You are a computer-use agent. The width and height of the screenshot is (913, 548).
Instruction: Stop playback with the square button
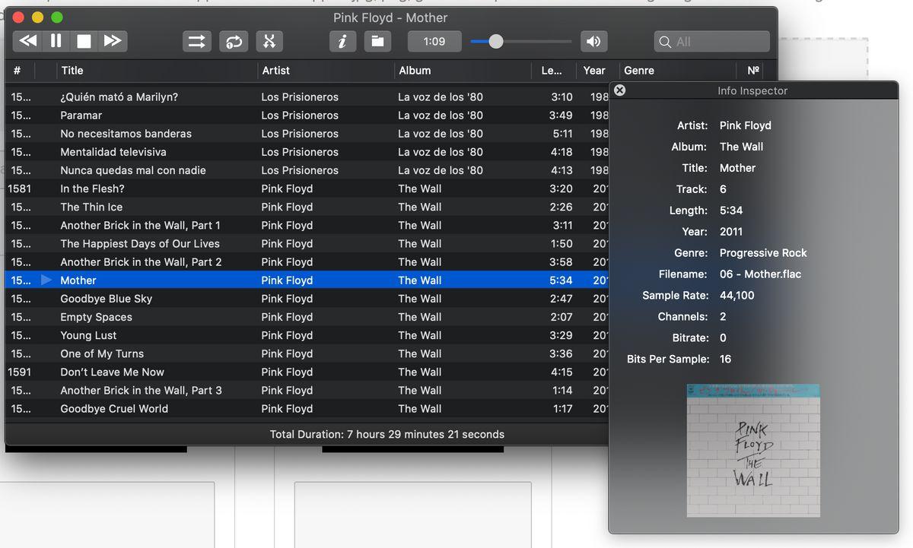pyautogui.click(x=84, y=41)
